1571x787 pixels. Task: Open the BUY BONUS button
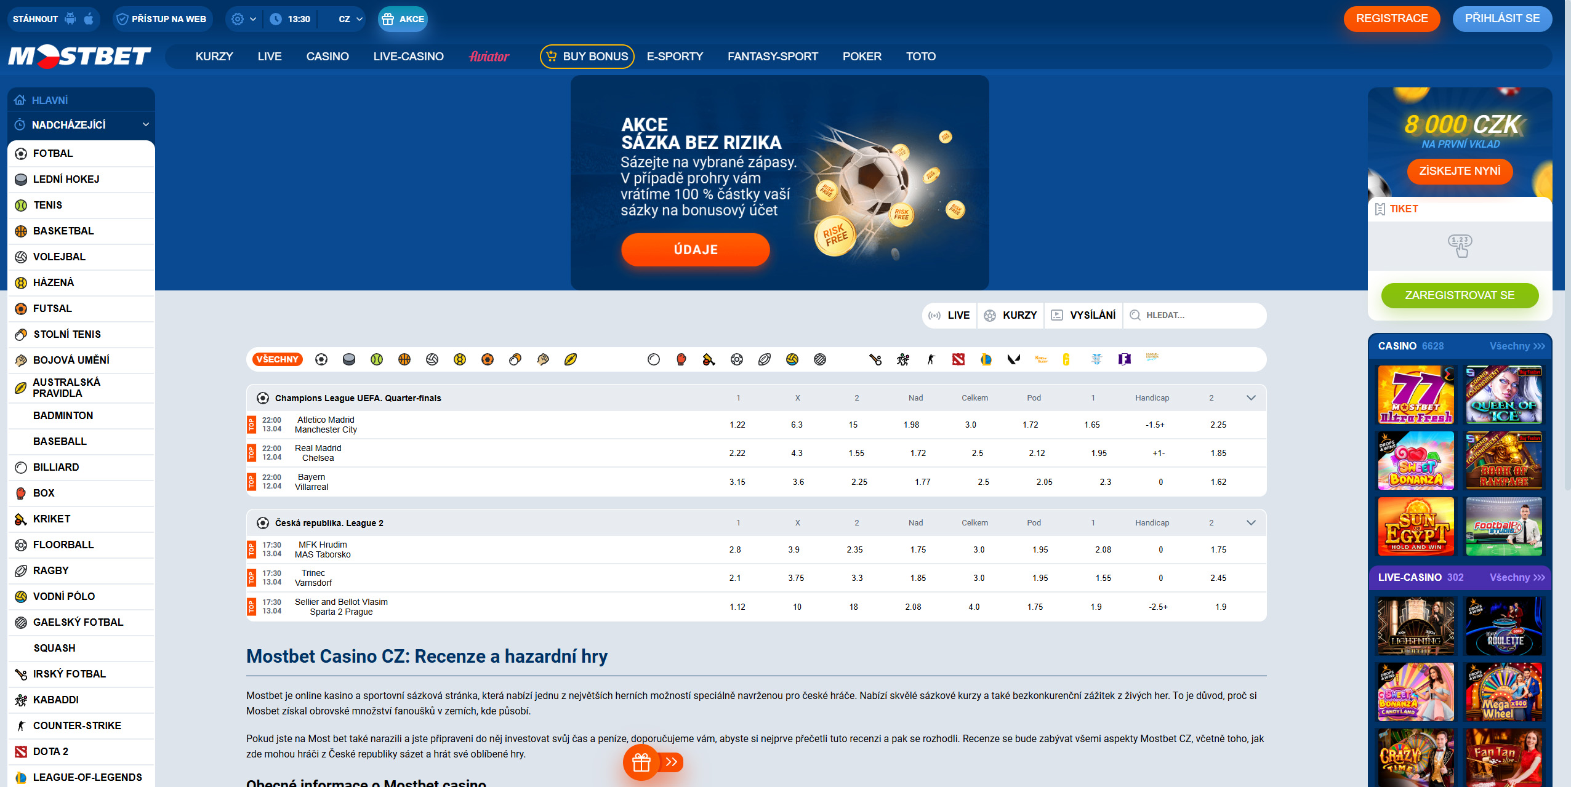tap(587, 57)
